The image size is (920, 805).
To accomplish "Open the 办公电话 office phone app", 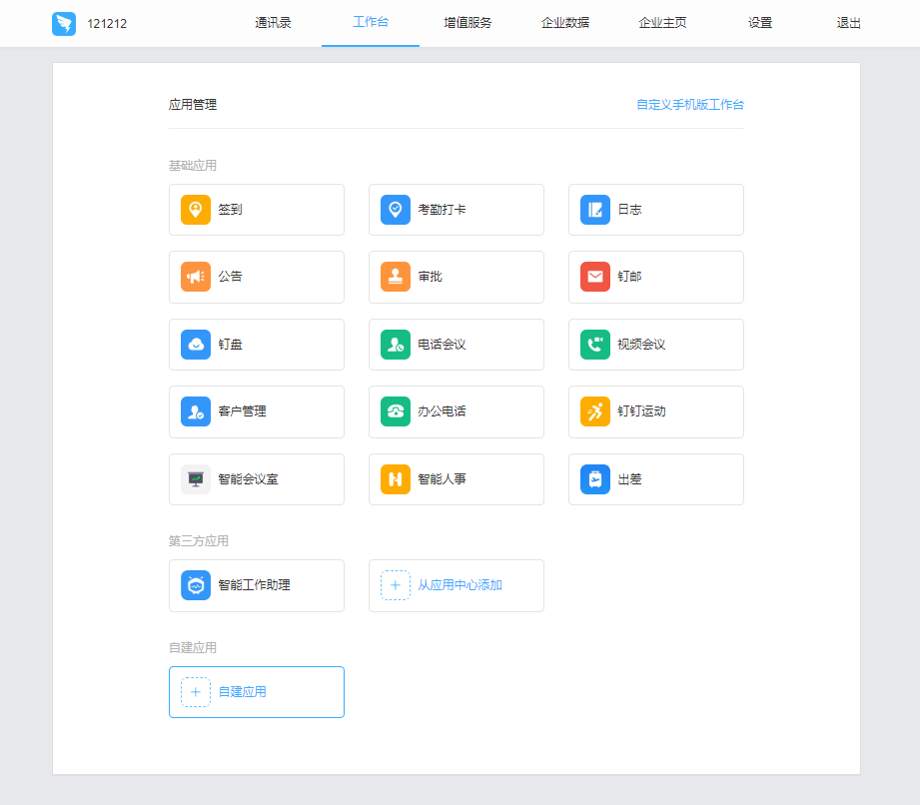I will [x=456, y=411].
